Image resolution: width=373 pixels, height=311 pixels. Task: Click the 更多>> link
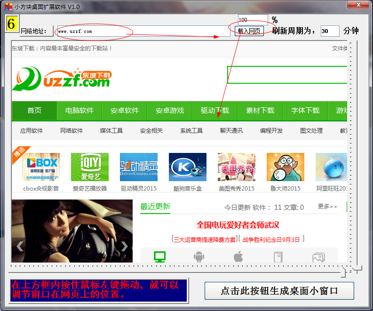click(327, 207)
